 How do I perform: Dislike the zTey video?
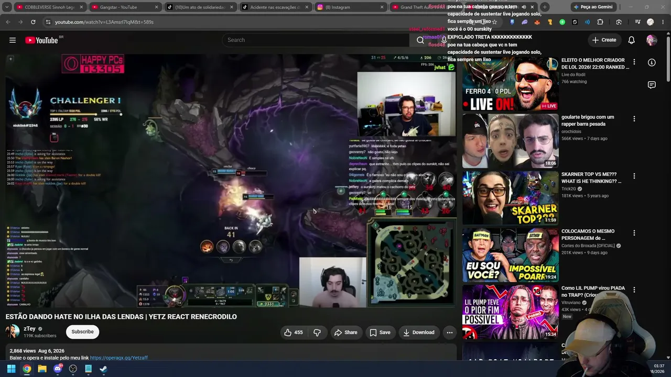pyautogui.click(x=317, y=332)
